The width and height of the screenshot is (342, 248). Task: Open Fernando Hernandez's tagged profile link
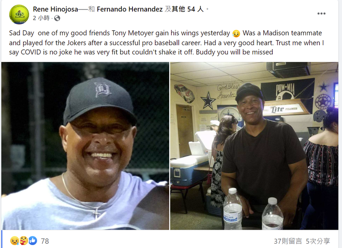coord(130,9)
